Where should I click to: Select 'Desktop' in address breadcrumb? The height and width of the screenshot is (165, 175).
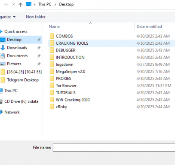(66, 4)
